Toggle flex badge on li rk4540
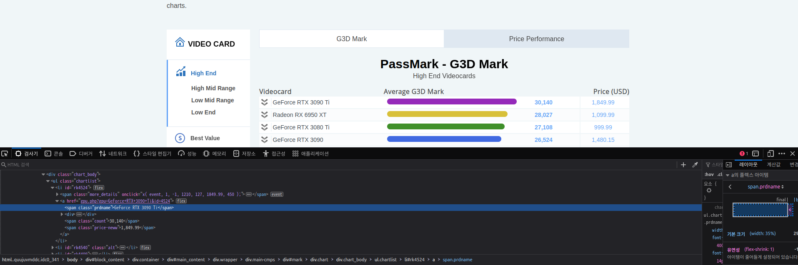The height and width of the screenshot is (265, 798). [145, 248]
